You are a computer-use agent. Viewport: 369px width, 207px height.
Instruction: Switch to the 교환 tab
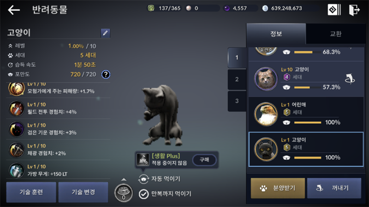coord(336,34)
